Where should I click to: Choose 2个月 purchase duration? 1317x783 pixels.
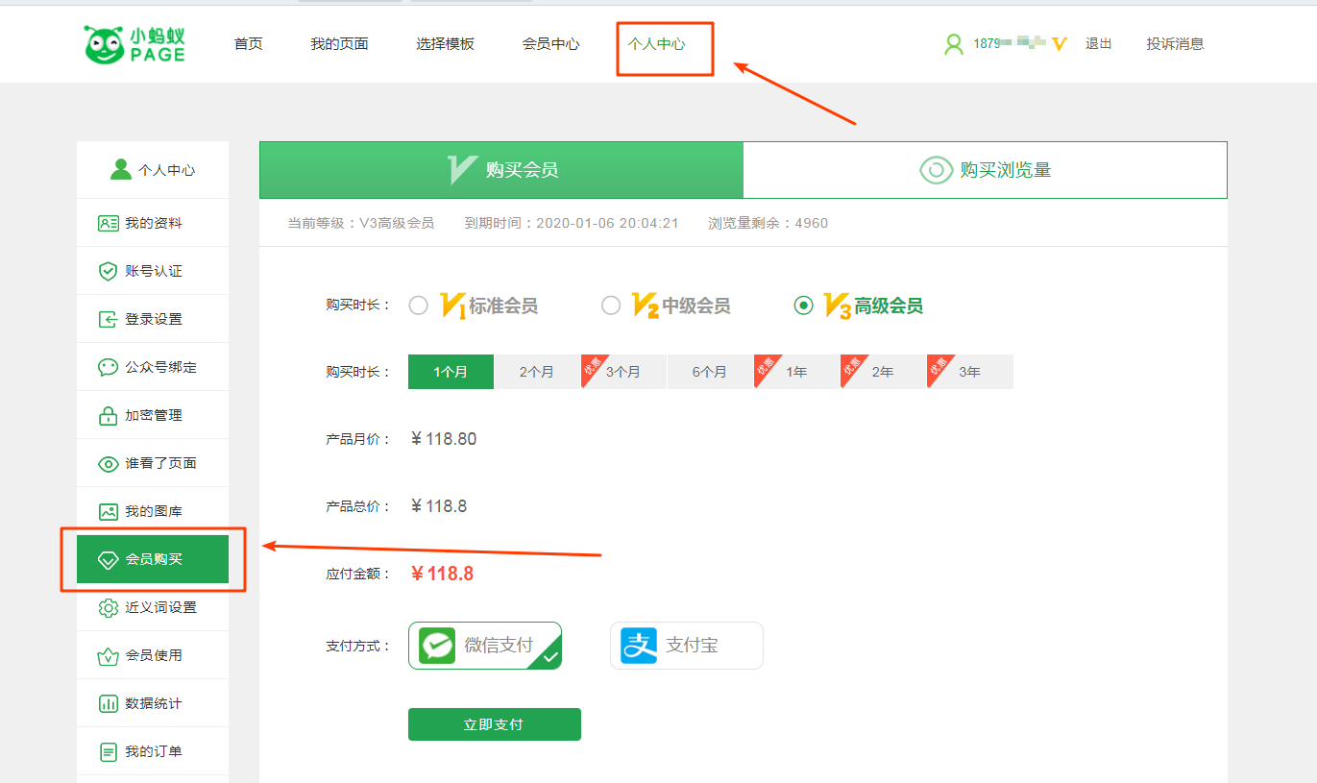click(537, 372)
